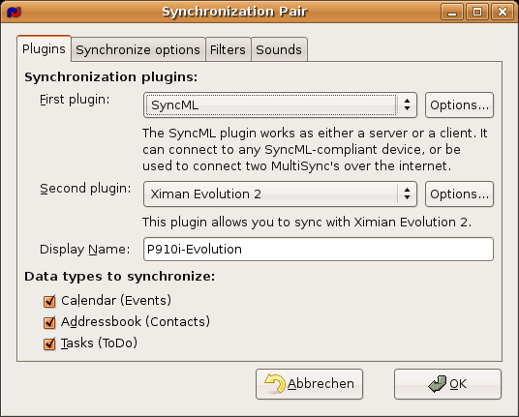Open Options for Ximan Evolution 2 plugin

(459, 194)
